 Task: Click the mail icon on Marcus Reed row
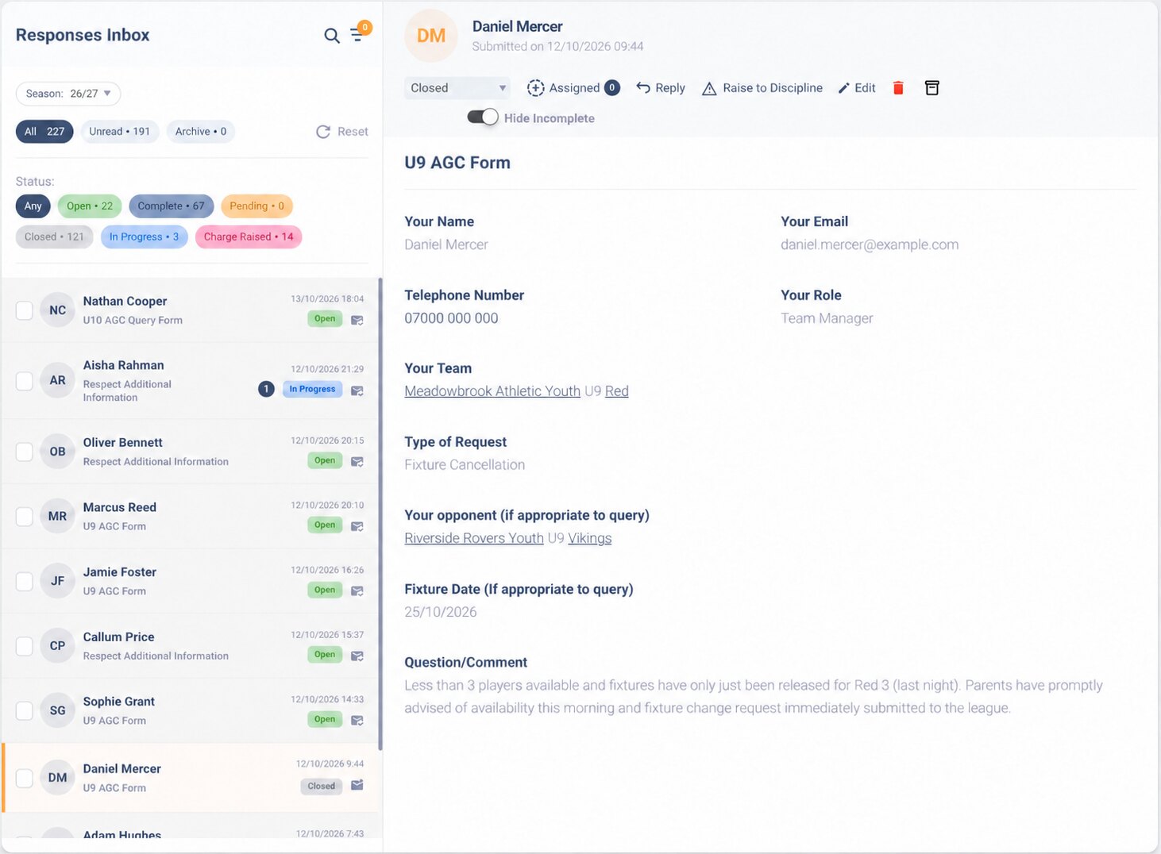pos(357,526)
